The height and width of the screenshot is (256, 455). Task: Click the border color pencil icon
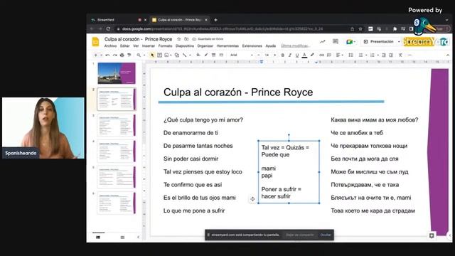206,55
